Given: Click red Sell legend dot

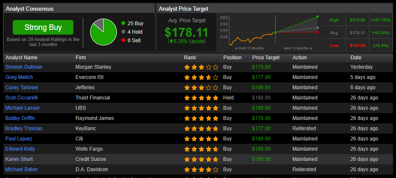Looking at the screenshot, I should coord(123,41).
